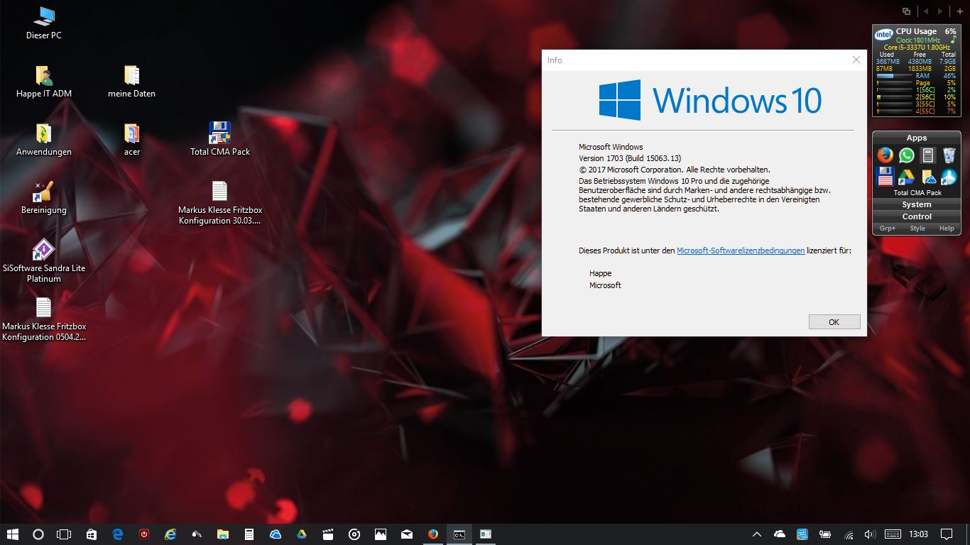Expand the System section of launcher gadget

tap(917, 204)
